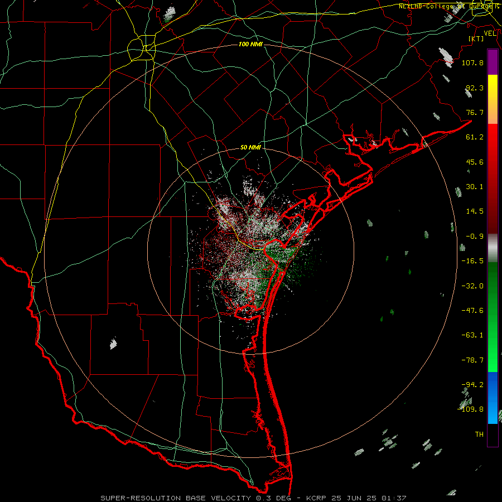Select the 61.2 value on velocity scale
502x502 pixels.
pyautogui.click(x=475, y=137)
